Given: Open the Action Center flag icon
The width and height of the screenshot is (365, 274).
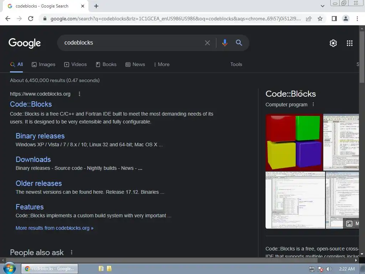Looking at the screenshot, I should pos(320,269).
